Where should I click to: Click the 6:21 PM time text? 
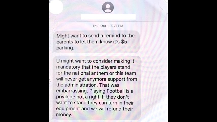pos(117,26)
